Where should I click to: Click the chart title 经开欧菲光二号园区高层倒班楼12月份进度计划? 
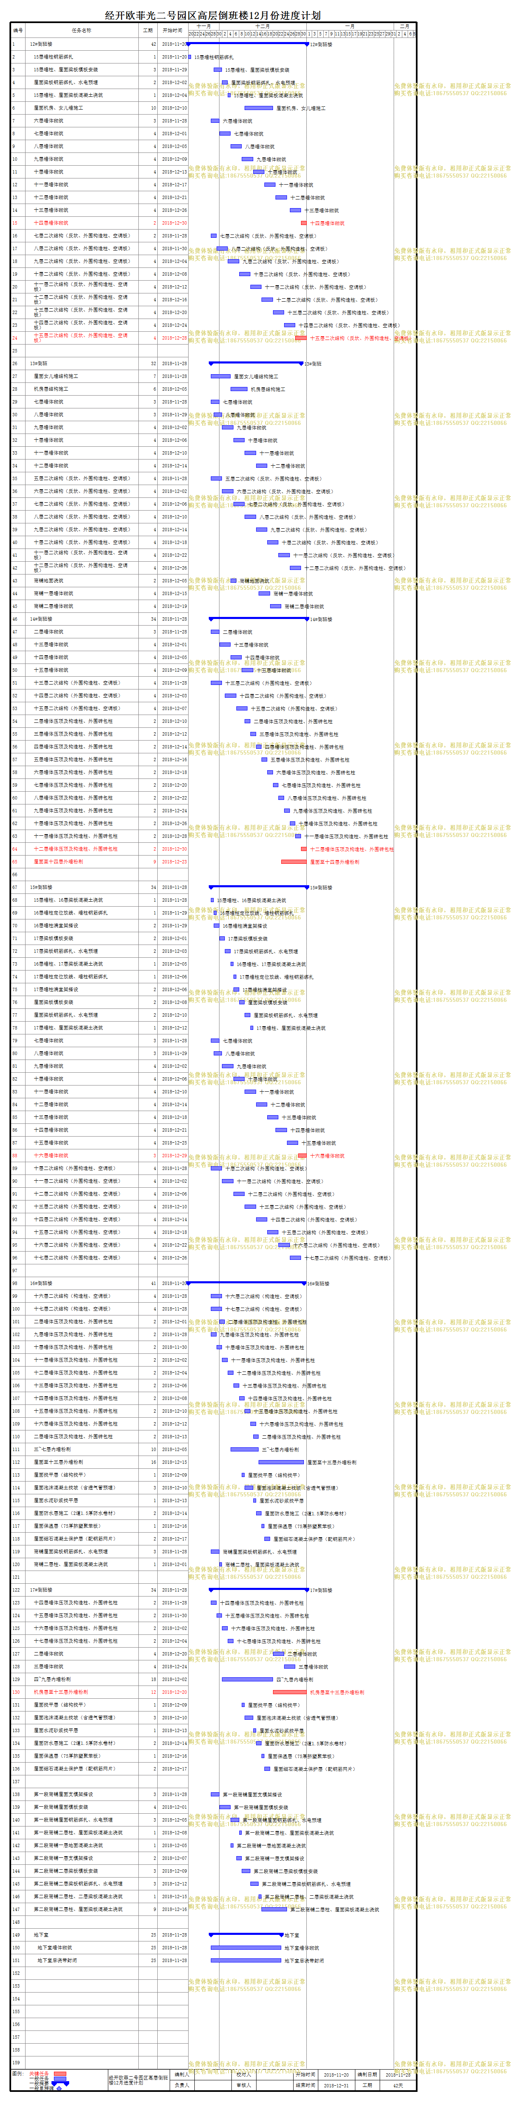(213, 15)
